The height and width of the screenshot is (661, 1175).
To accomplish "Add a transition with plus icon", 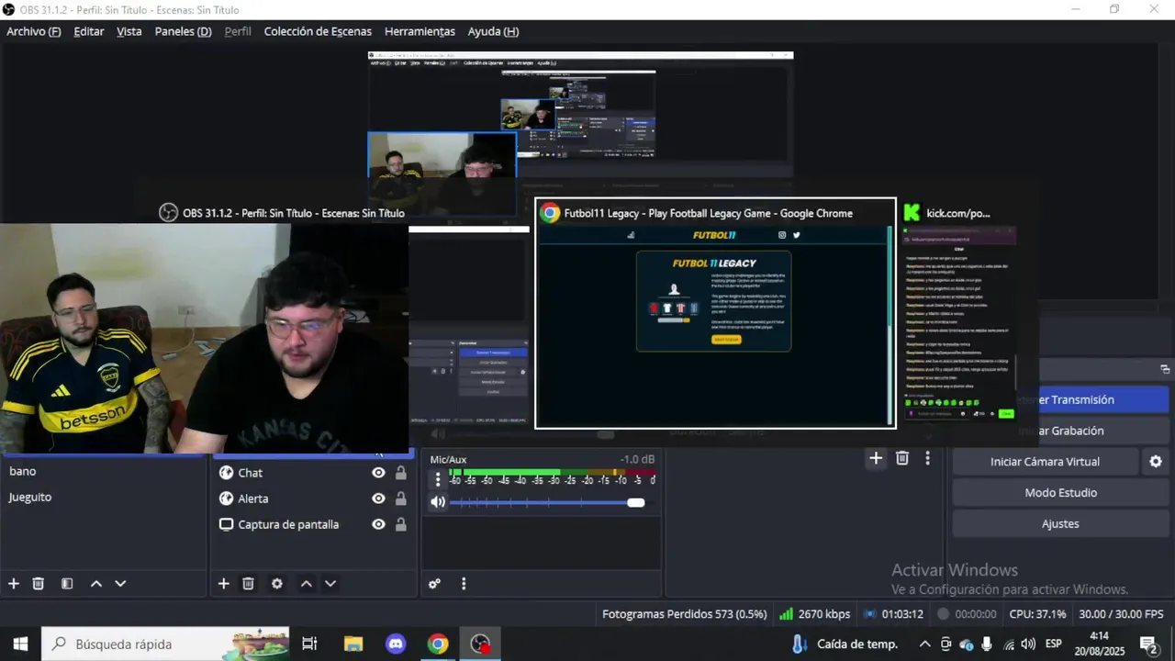I will click(x=876, y=458).
